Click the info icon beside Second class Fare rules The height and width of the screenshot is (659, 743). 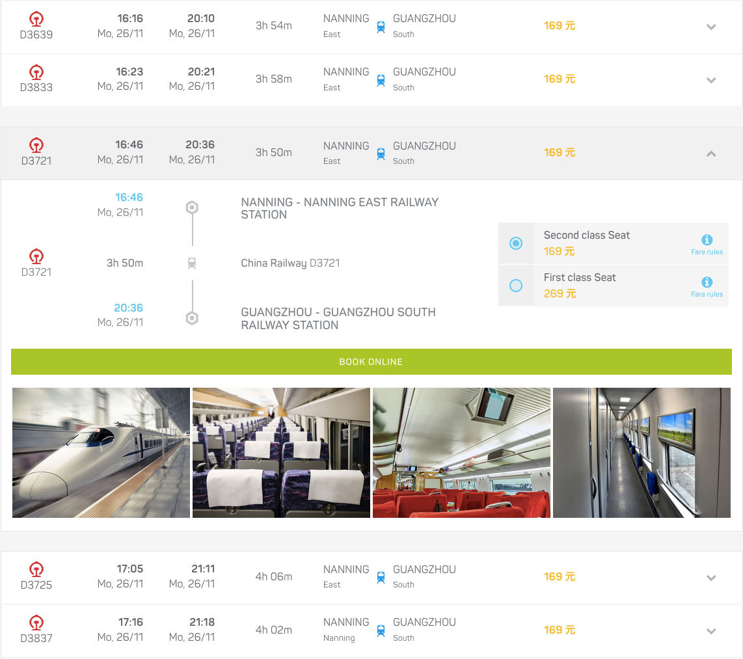coord(707,239)
